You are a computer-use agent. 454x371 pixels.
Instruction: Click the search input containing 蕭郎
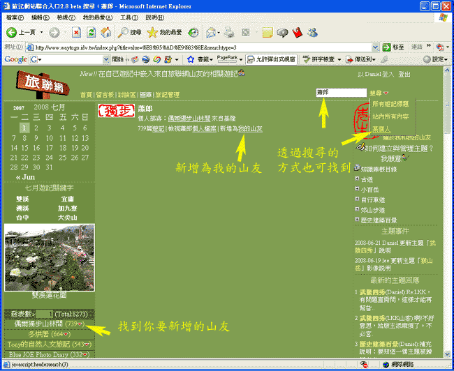coord(340,92)
